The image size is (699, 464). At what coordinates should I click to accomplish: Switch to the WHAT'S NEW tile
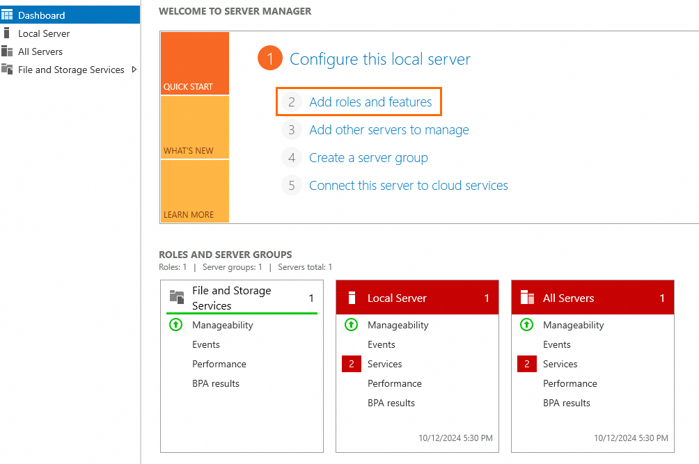click(194, 127)
